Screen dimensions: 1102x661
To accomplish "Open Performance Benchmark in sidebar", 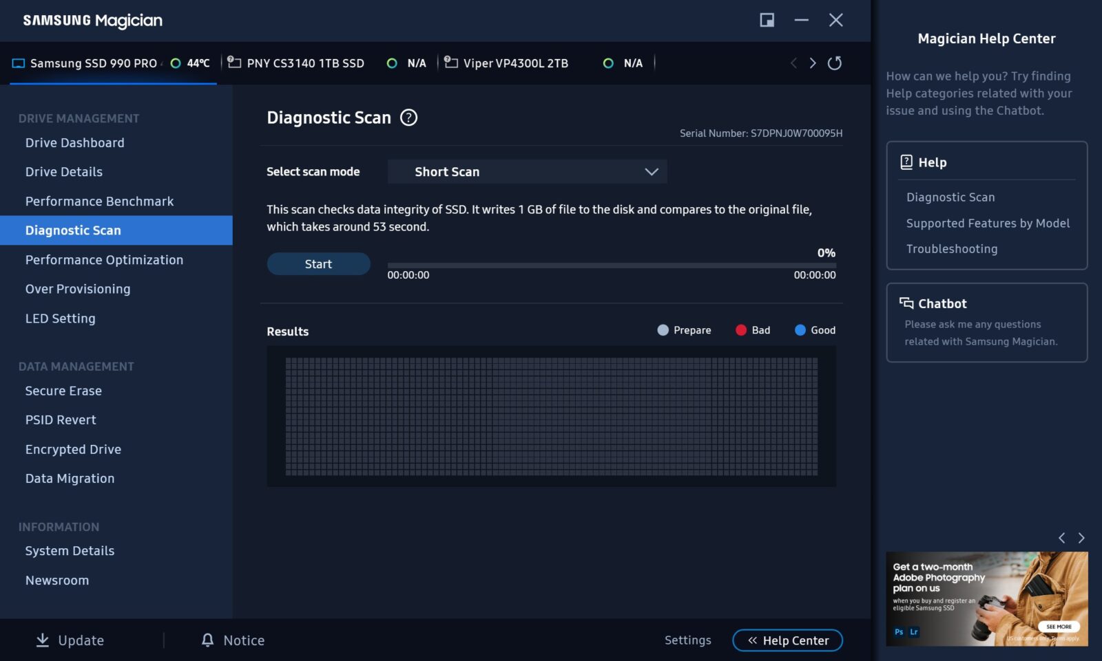I will 99,202.
